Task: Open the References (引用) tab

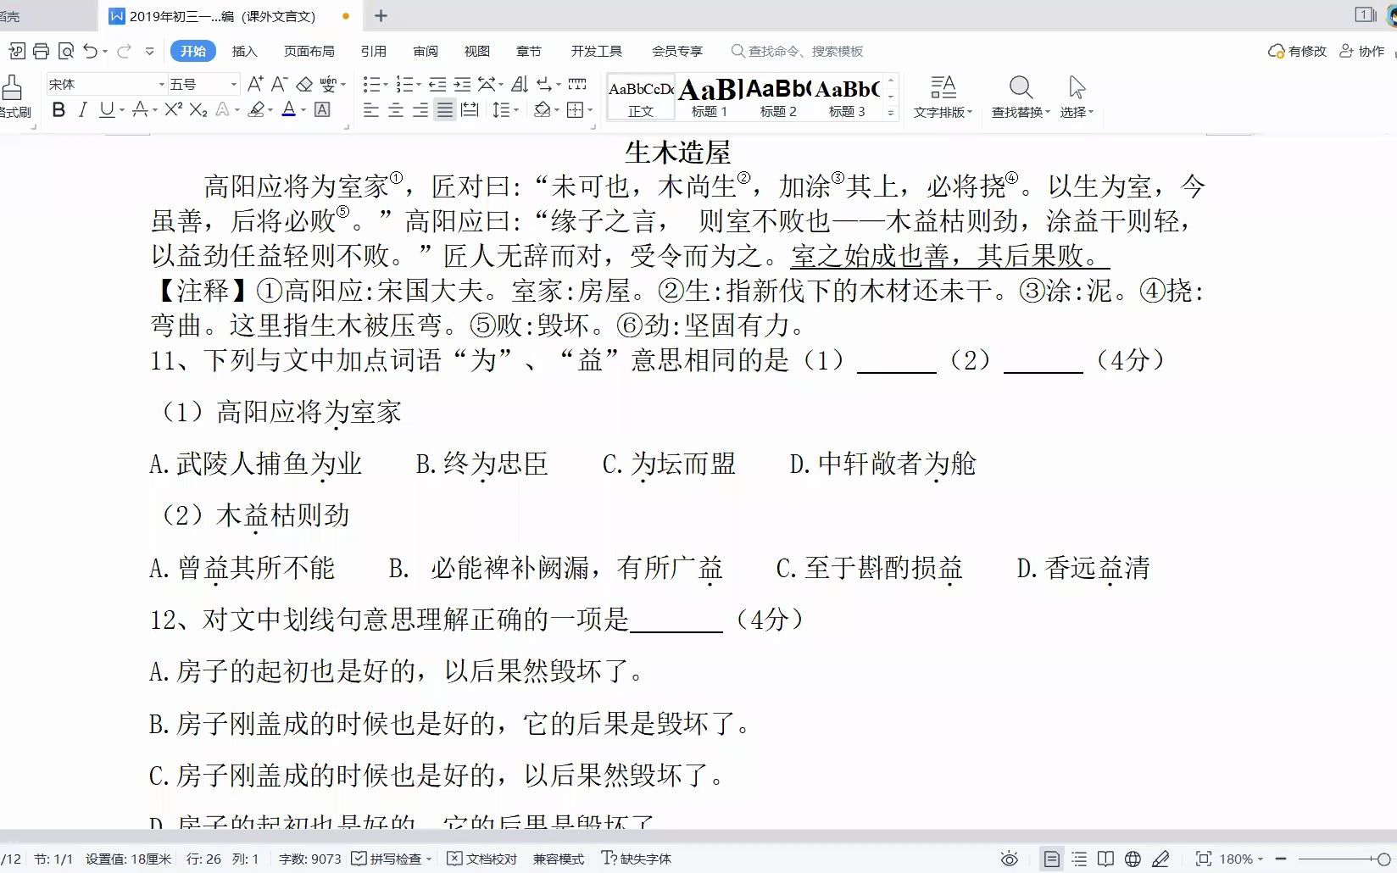Action: tap(373, 52)
